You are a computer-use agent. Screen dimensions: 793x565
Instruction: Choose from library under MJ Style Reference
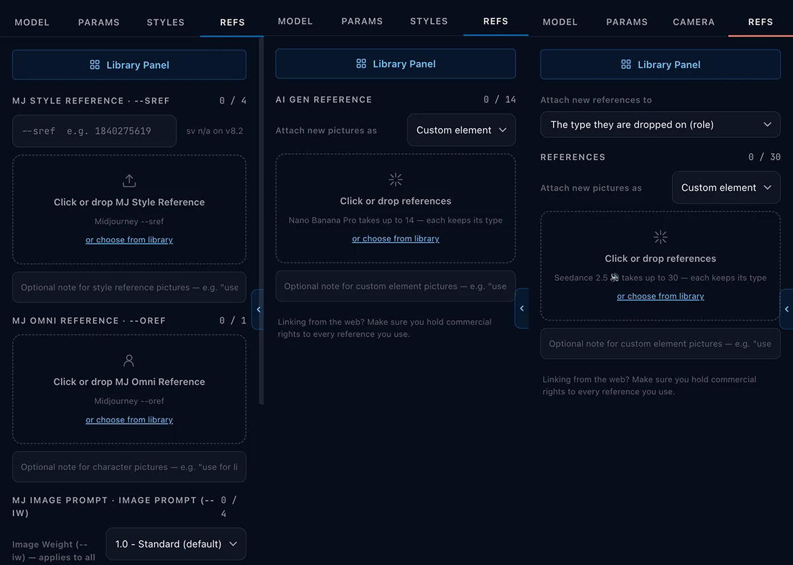[x=129, y=240]
